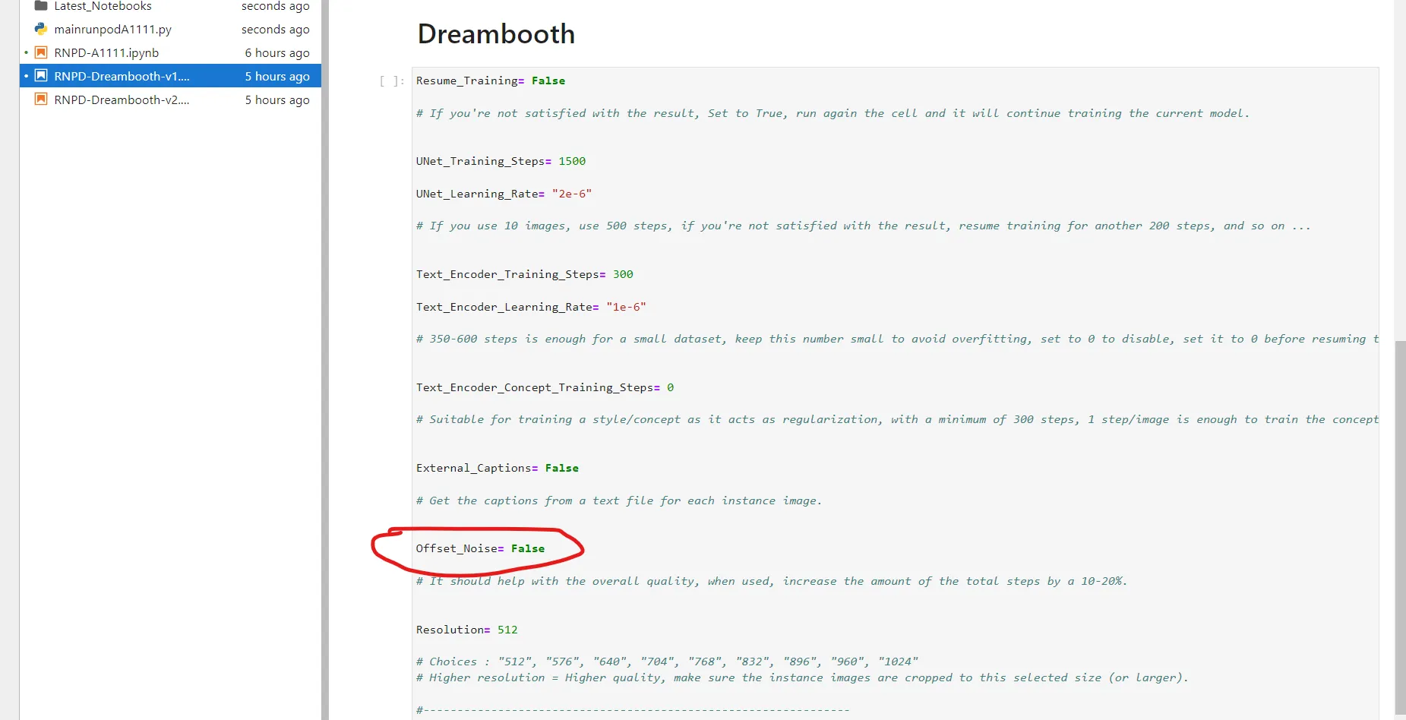Click the notebook icon for RNPD-Dreambooth-v2
The image size is (1406, 720).
41,99
